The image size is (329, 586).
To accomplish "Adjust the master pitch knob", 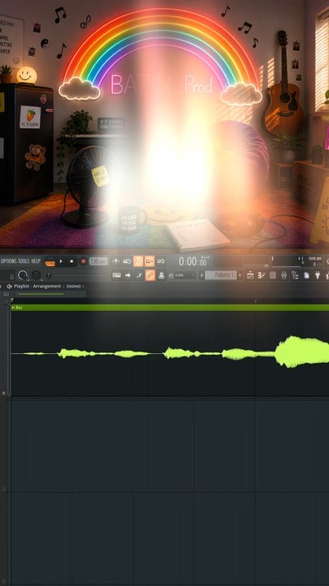I will (x=36, y=275).
